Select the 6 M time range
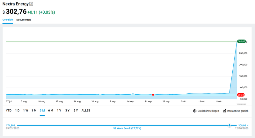This screenshot has width=255, height=138. [x=51, y=111]
